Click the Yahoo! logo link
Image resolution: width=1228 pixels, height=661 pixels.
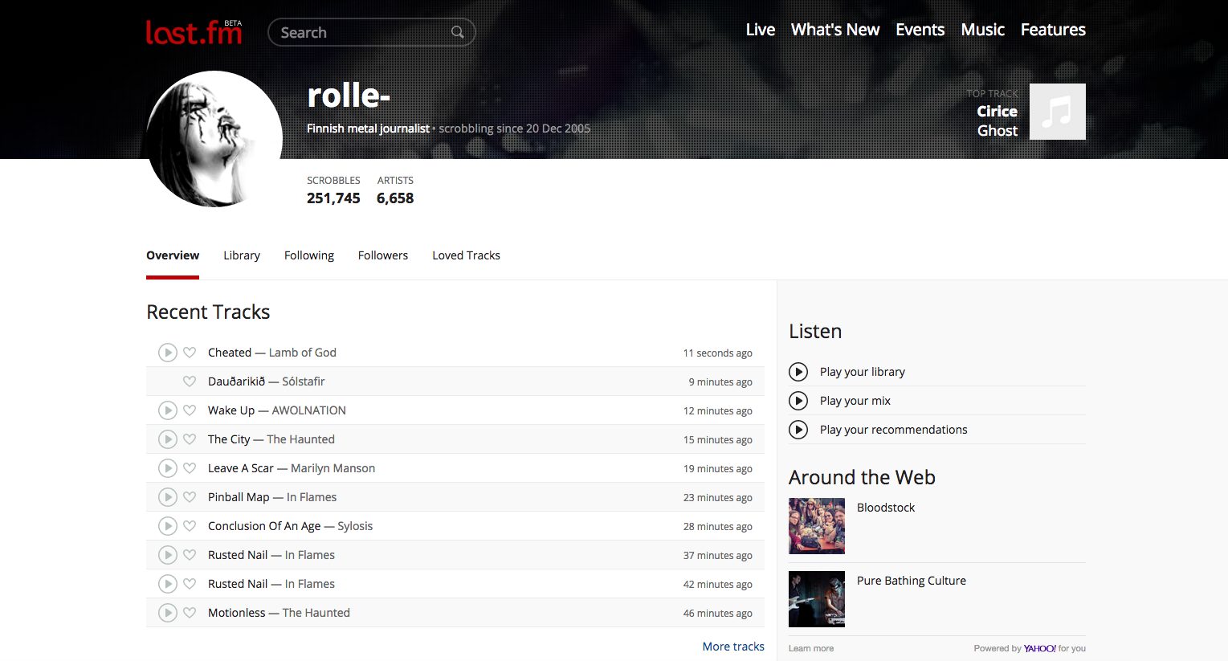point(1040,648)
